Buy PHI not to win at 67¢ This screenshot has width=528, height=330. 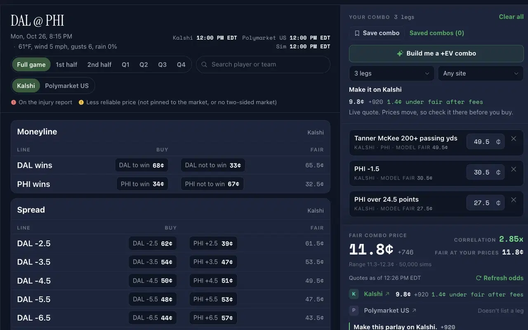(212, 184)
